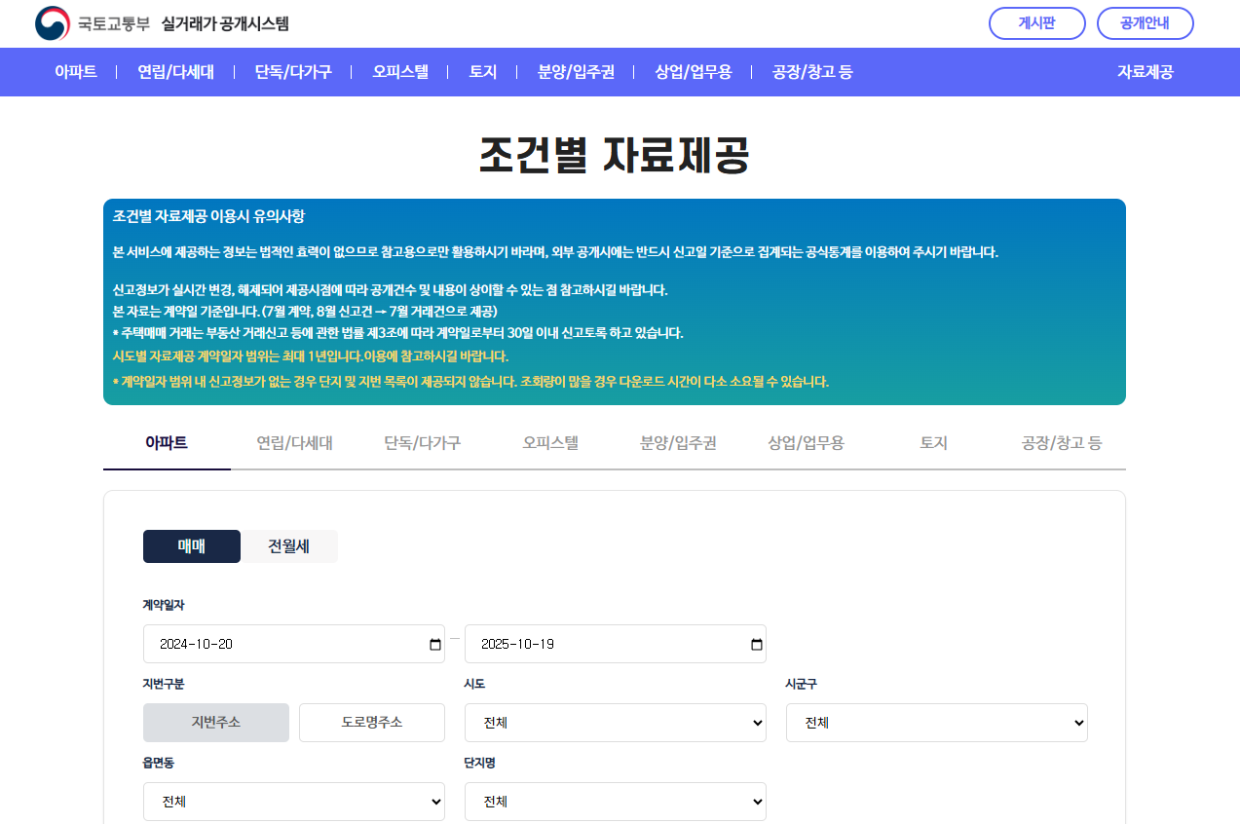Switch to 전월세 transaction type
The height and width of the screenshot is (824, 1240).
pos(289,546)
